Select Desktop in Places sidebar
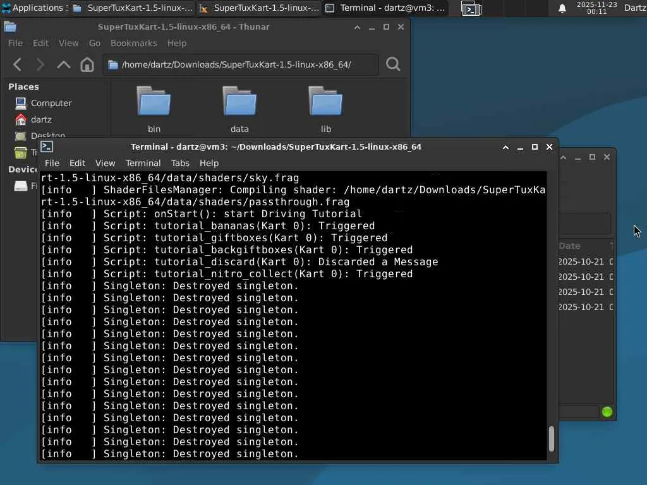Image resolution: width=647 pixels, height=485 pixels. pyautogui.click(x=40, y=135)
